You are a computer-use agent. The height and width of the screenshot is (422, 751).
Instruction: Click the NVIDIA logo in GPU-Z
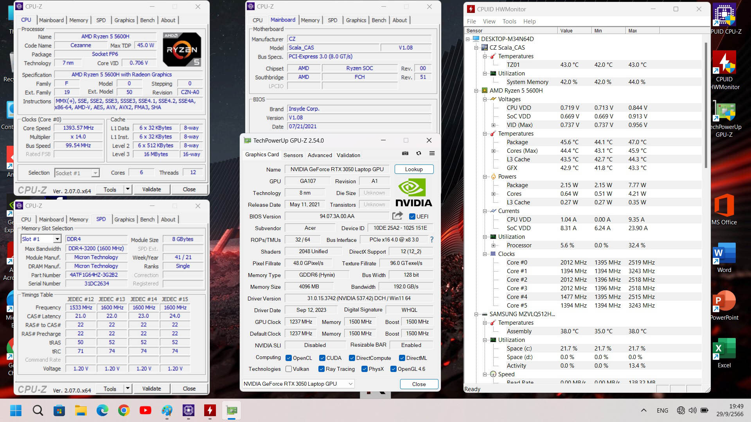tap(414, 193)
